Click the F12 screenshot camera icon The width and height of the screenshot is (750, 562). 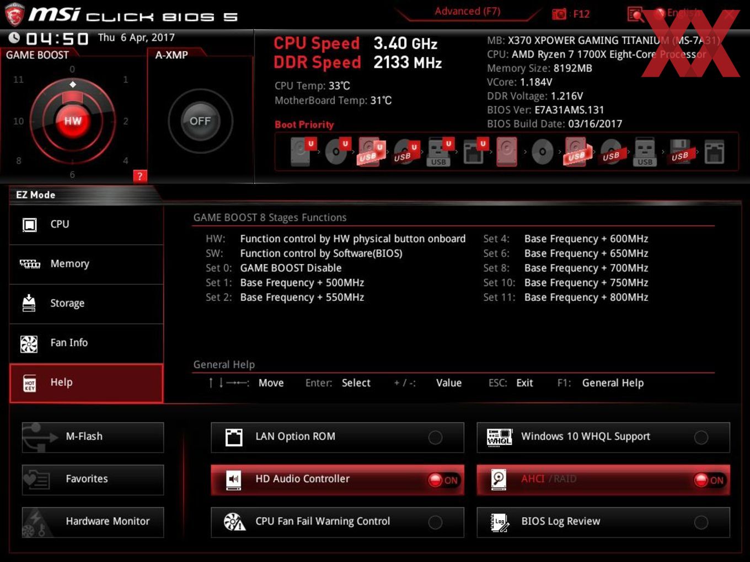[559, 14]
